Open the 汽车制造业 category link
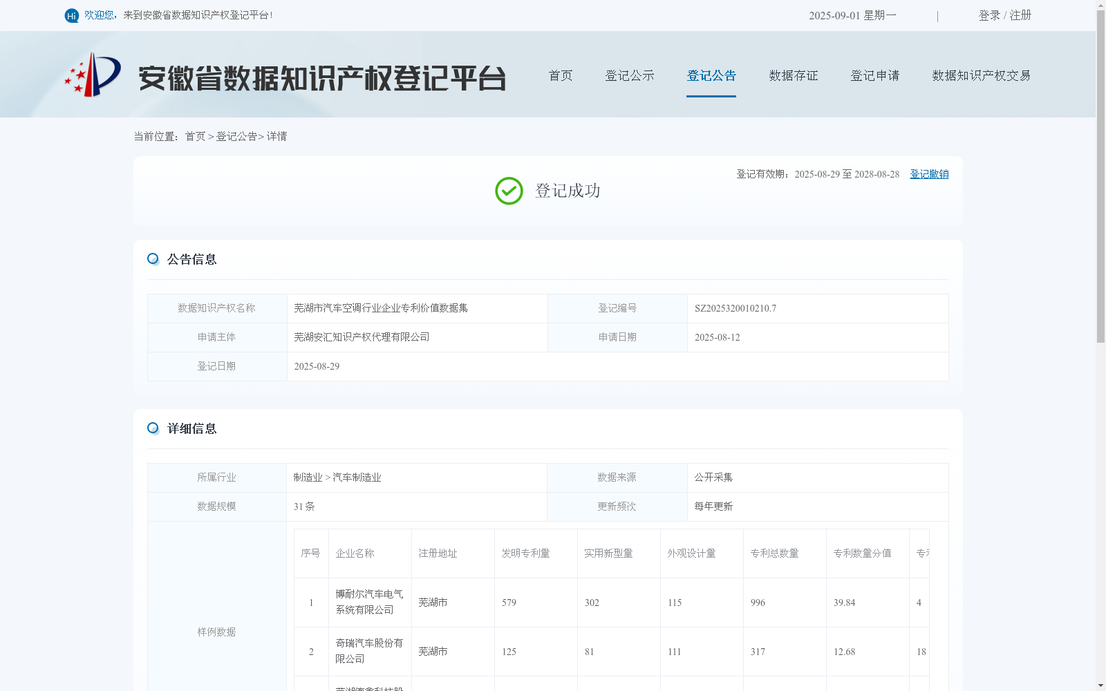 (355, 477)
